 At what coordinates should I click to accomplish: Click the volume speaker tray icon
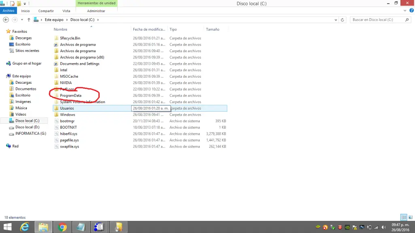pyautogui.click(x=383, y=227)
